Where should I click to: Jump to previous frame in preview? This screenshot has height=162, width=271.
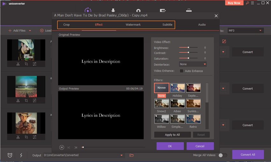click(x=69, y=147)
